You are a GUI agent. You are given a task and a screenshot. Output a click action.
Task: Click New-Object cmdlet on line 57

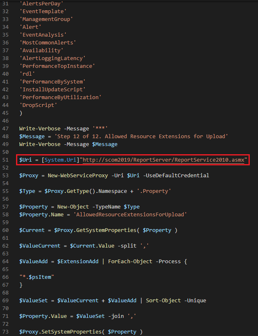[73, 207]
